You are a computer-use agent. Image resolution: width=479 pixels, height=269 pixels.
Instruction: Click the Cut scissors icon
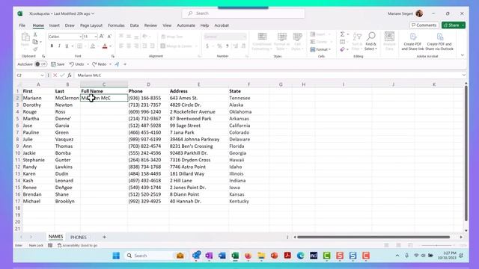(x=35, y=34)
